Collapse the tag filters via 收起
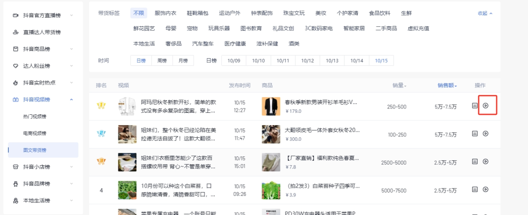The width and height of the screenshot is (528, 215). click(485, 14)
